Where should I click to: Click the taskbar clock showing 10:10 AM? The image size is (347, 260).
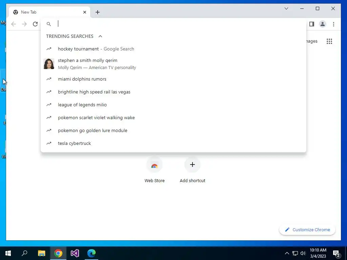[x=318, y=253]
